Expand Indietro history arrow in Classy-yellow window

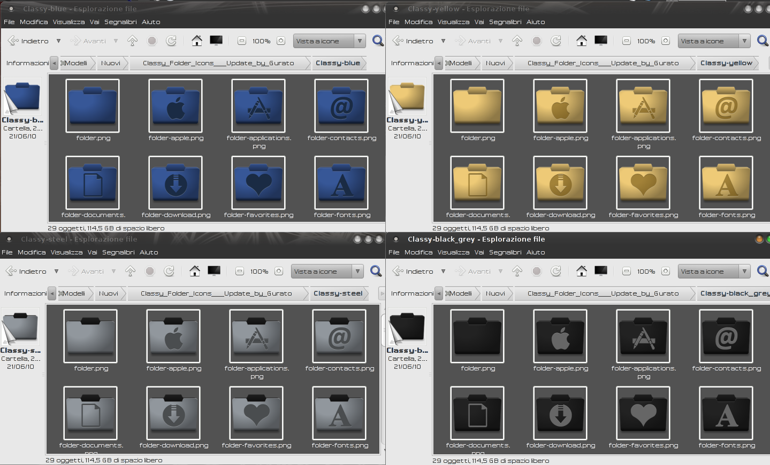pyautogui.click(x=443, y=41)
